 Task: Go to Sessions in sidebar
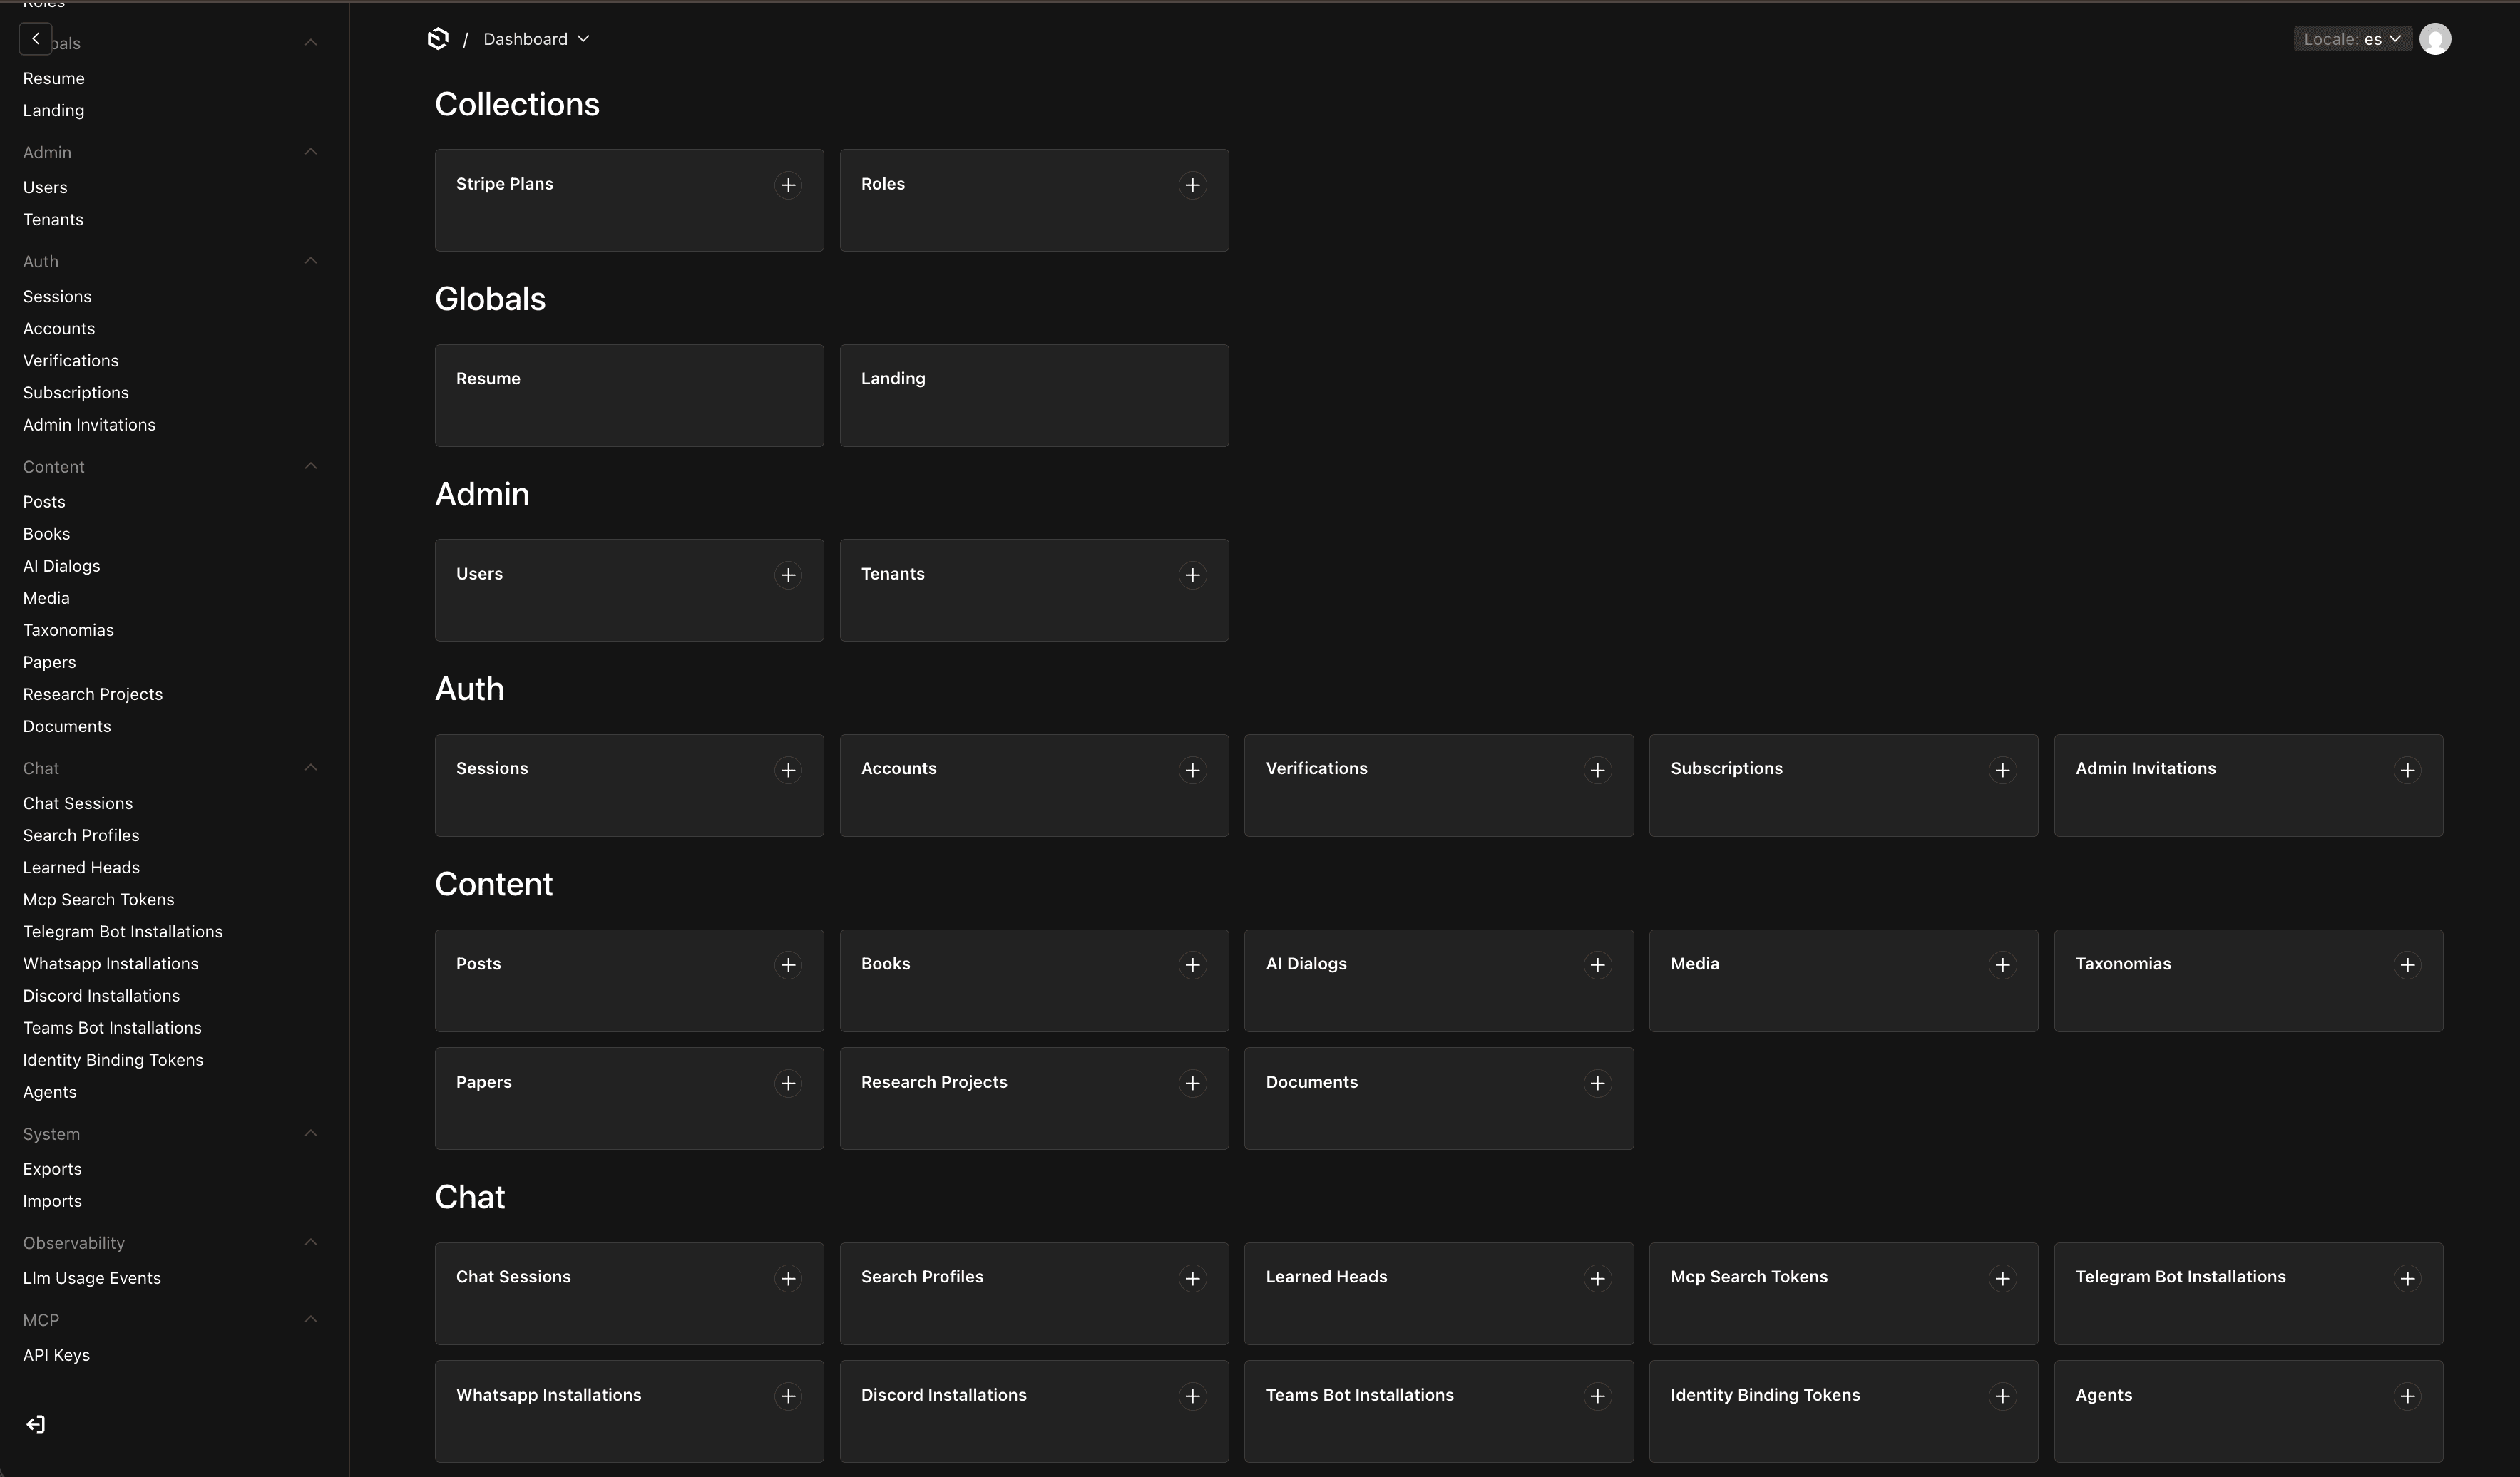click(57, 296)
